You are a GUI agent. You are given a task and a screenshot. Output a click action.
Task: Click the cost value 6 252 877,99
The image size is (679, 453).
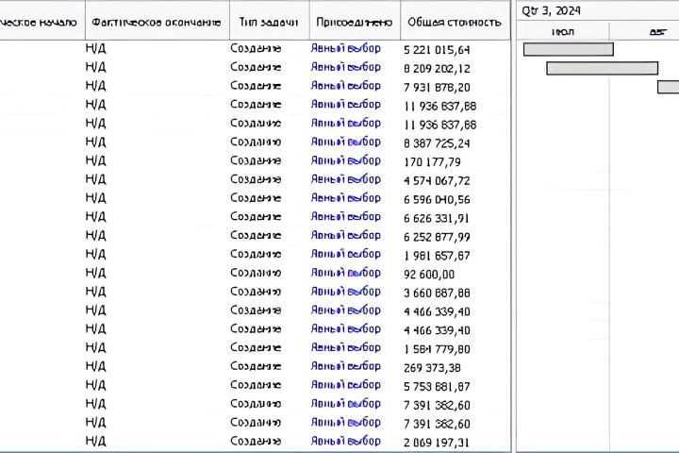coord(437,237)
